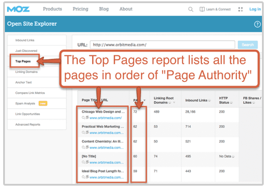Image resolution: width=266 pixels, height=187 pixels.
Task: Click the page icon under Chicago Web Design
Action: pyautogui.click(x=87, y=117)
